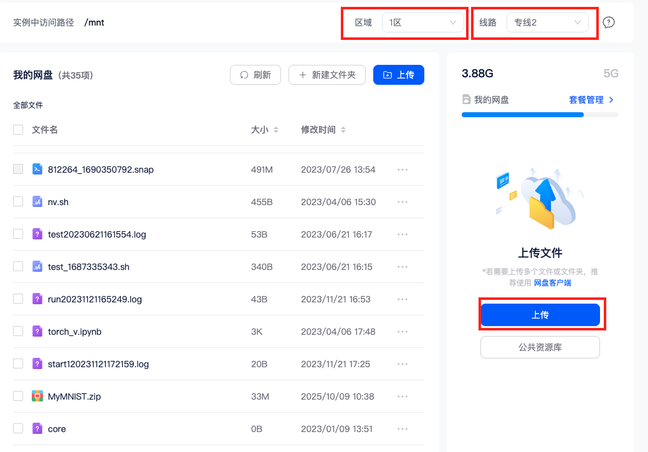This screenshot has width=648, height=452.
Task: Select the test_1687335343.sh checkbox
Action: 19,266
